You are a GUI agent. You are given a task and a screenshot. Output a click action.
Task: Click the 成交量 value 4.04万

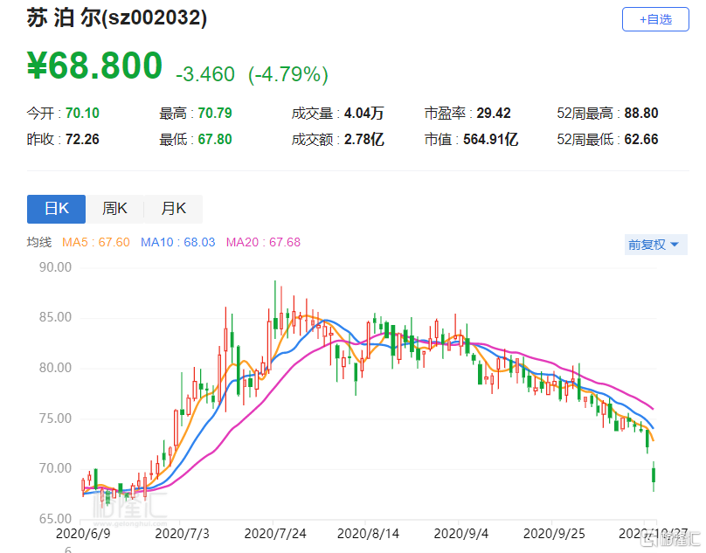363,113
